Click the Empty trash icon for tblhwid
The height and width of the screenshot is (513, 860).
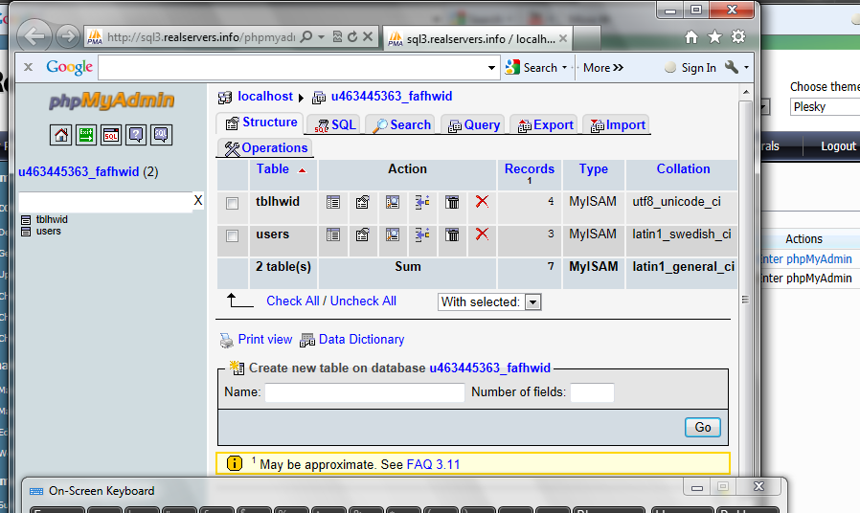point(452,202)
